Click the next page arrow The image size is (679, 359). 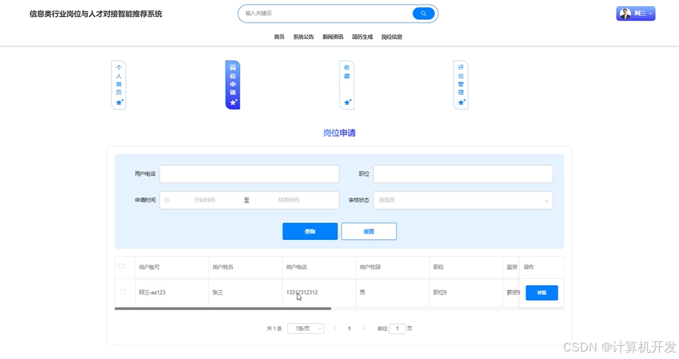click(x=363, y=329)
